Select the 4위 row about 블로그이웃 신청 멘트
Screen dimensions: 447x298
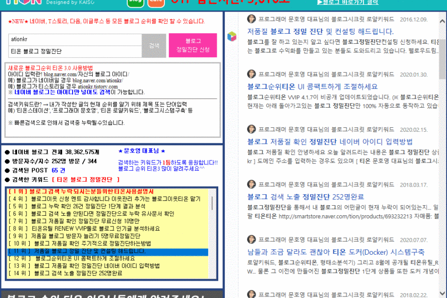(108, 199)
